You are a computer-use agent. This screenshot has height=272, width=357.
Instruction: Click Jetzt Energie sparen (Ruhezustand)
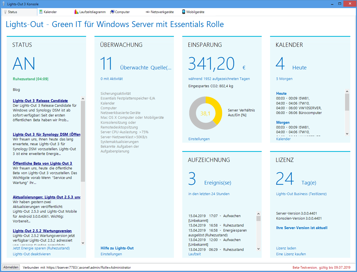[x=41, y=248]
